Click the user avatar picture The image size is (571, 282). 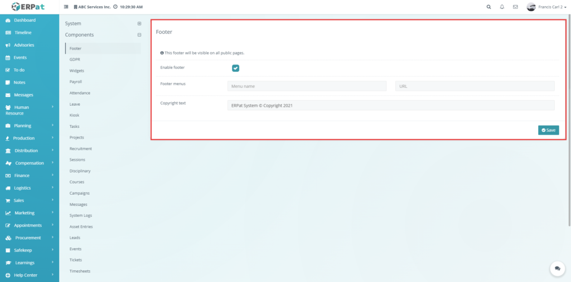[x=531, y=7]
